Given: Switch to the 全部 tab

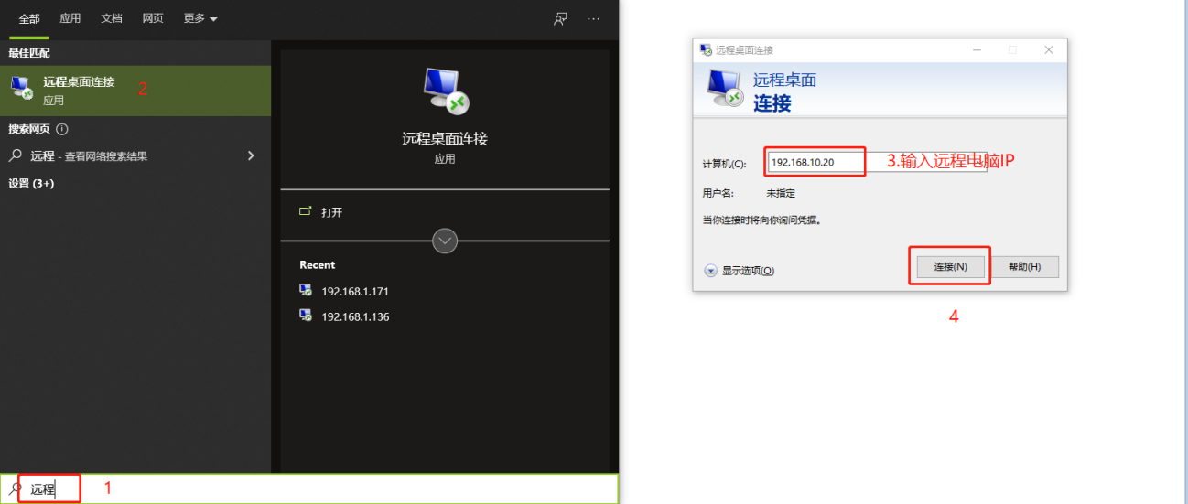Looking at the screenshot, I should [x=29, y=18].
